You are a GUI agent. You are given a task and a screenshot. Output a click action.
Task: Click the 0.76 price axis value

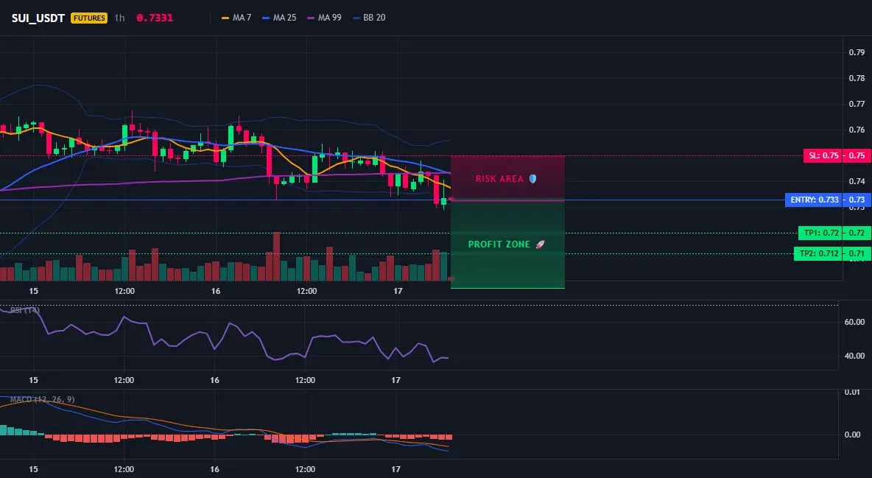[857, 130]
